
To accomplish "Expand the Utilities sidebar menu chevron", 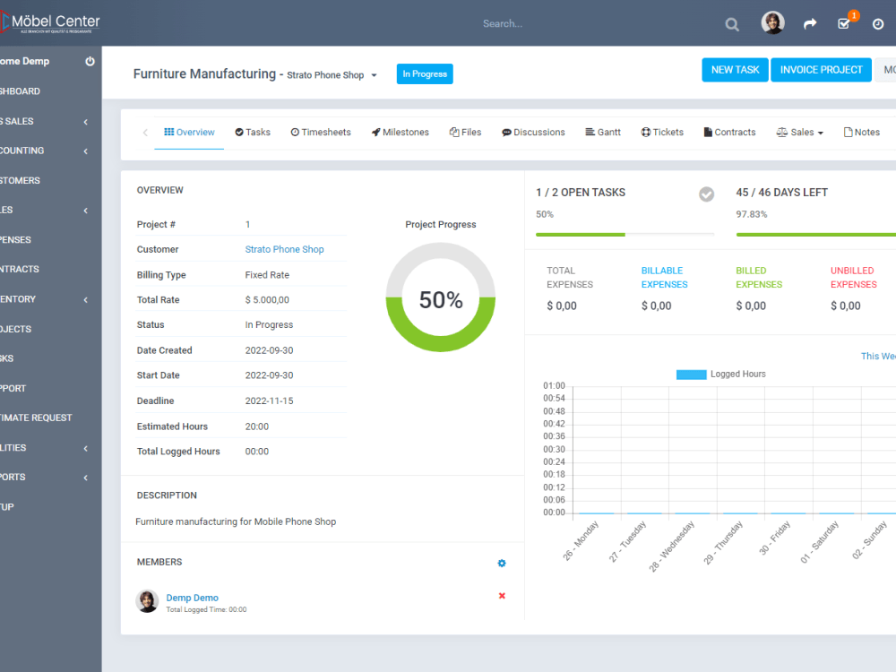I will pyautogui.click(x=86, y=448).
